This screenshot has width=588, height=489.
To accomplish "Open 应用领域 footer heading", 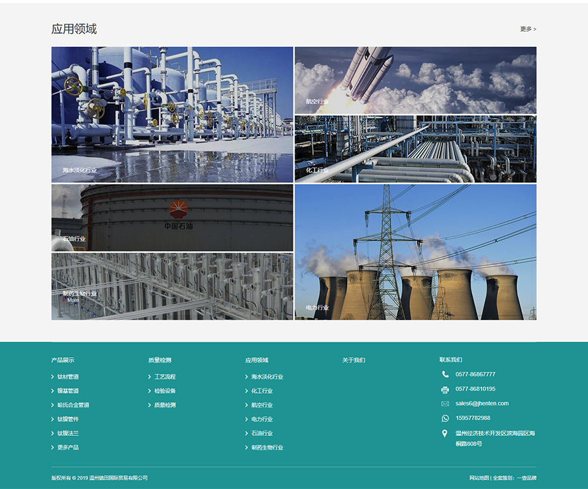I will click(x=256, y=360).
